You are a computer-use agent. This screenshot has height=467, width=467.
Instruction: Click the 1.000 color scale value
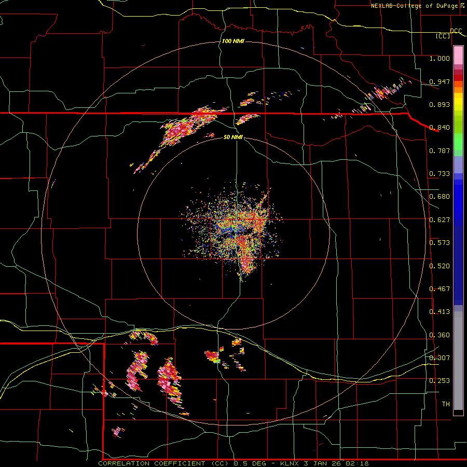(x=439, y=58)
